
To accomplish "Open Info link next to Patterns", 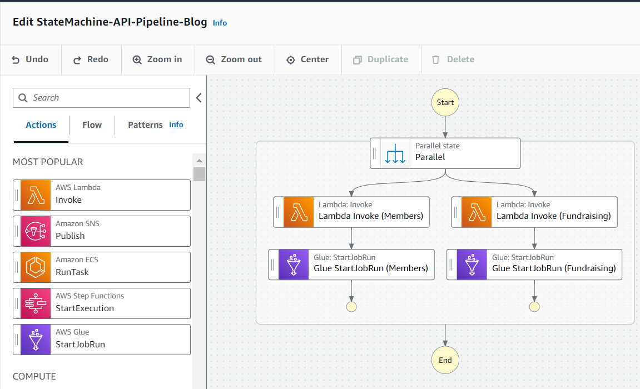I will click(x=176, y=125).
